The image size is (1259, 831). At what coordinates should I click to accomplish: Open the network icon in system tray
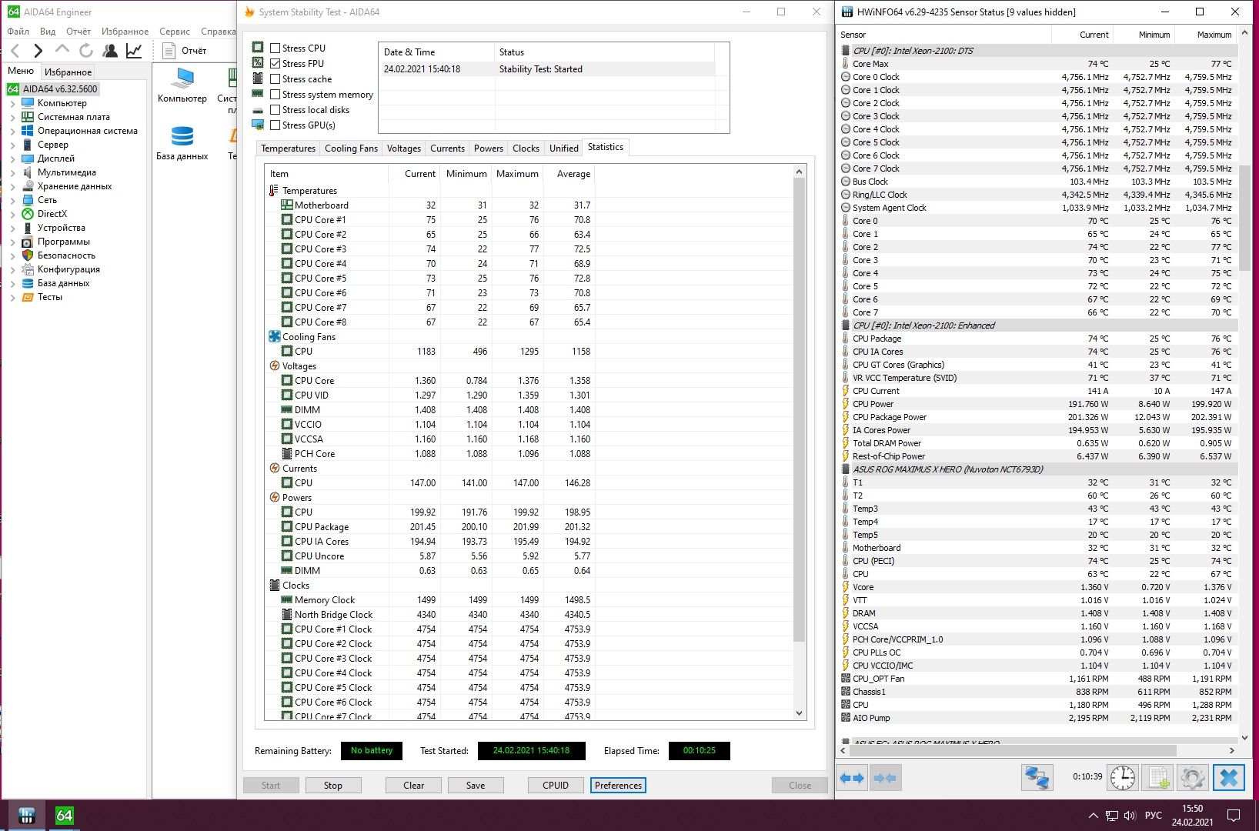coord(1111,816)
